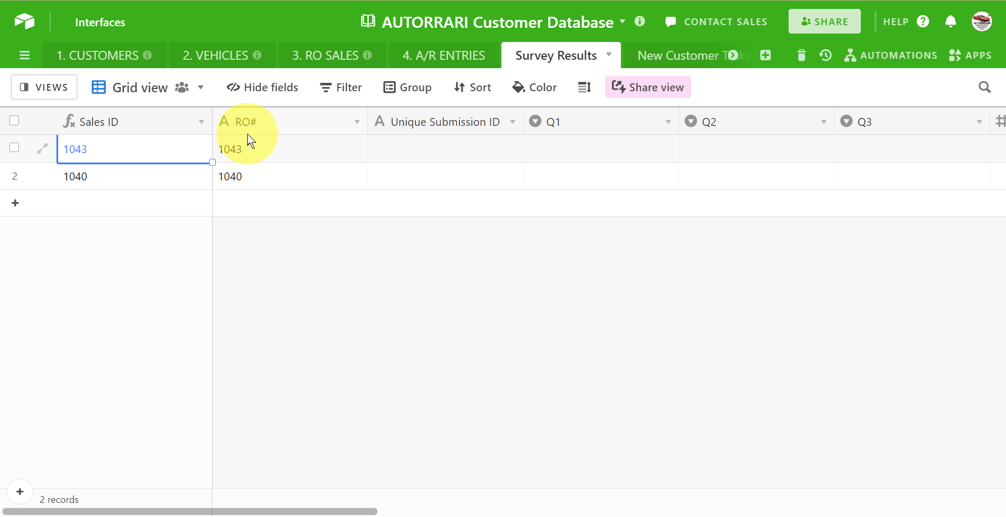Click the help question mark icon

tap(923, 21)
